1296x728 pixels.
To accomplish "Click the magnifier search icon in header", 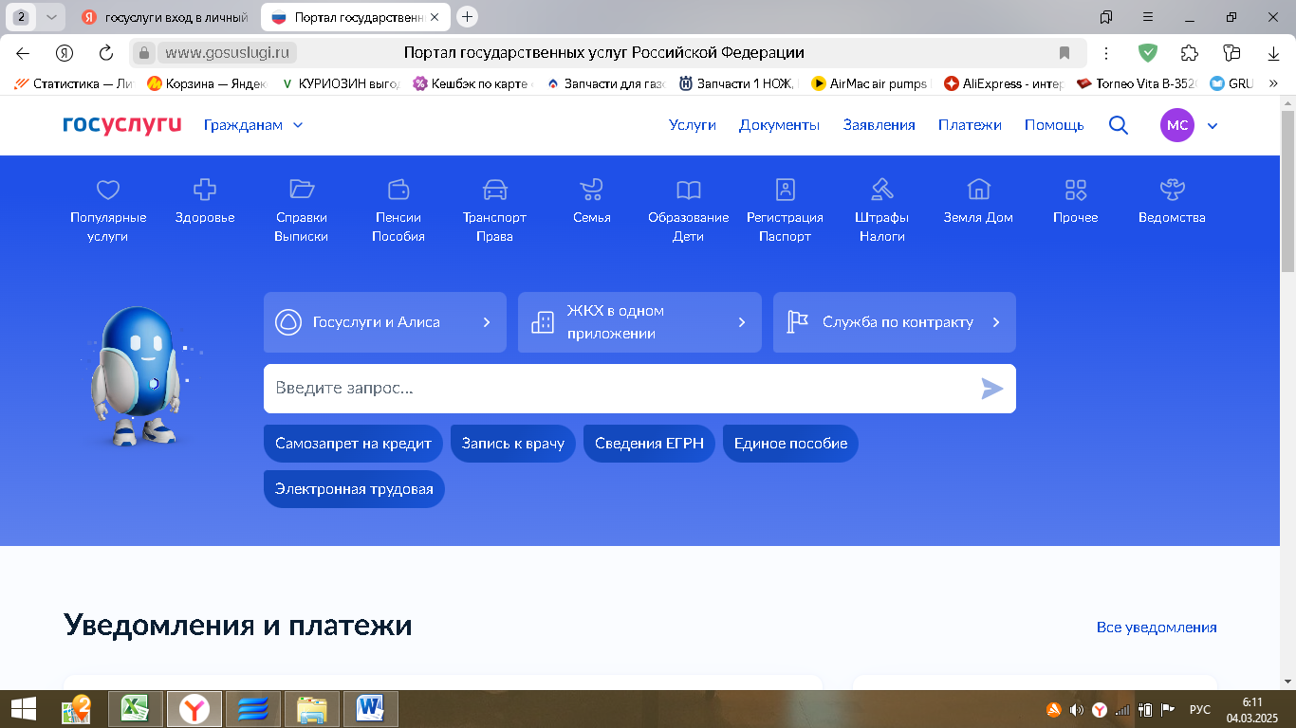I will click(1119, 125).
